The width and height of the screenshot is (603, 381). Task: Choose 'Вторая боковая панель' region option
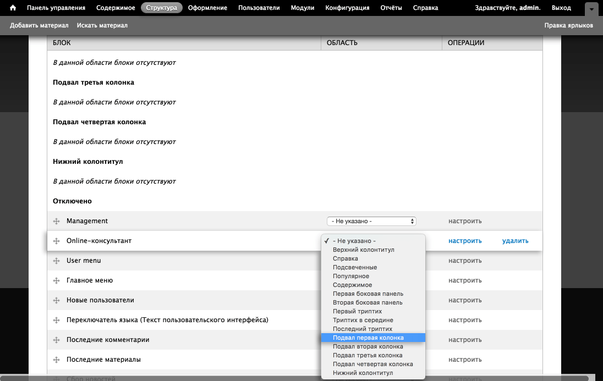point(374,302)
